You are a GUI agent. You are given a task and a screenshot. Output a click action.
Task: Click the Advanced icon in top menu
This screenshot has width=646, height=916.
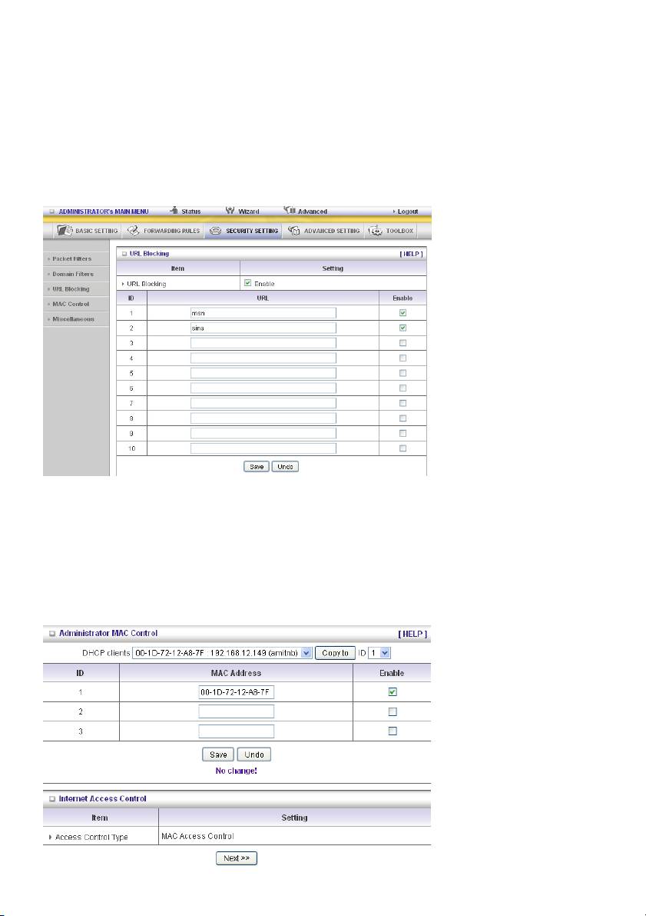[x=290, y=211]
